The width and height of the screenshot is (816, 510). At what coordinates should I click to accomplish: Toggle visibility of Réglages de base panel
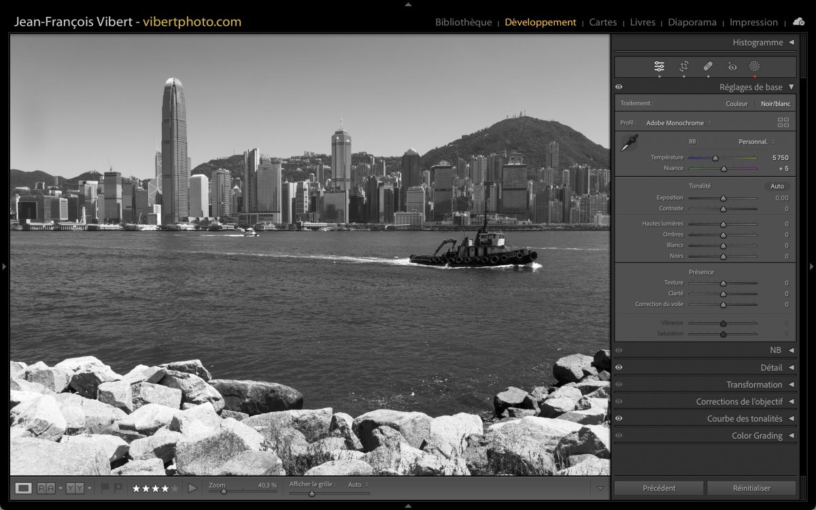619,87
